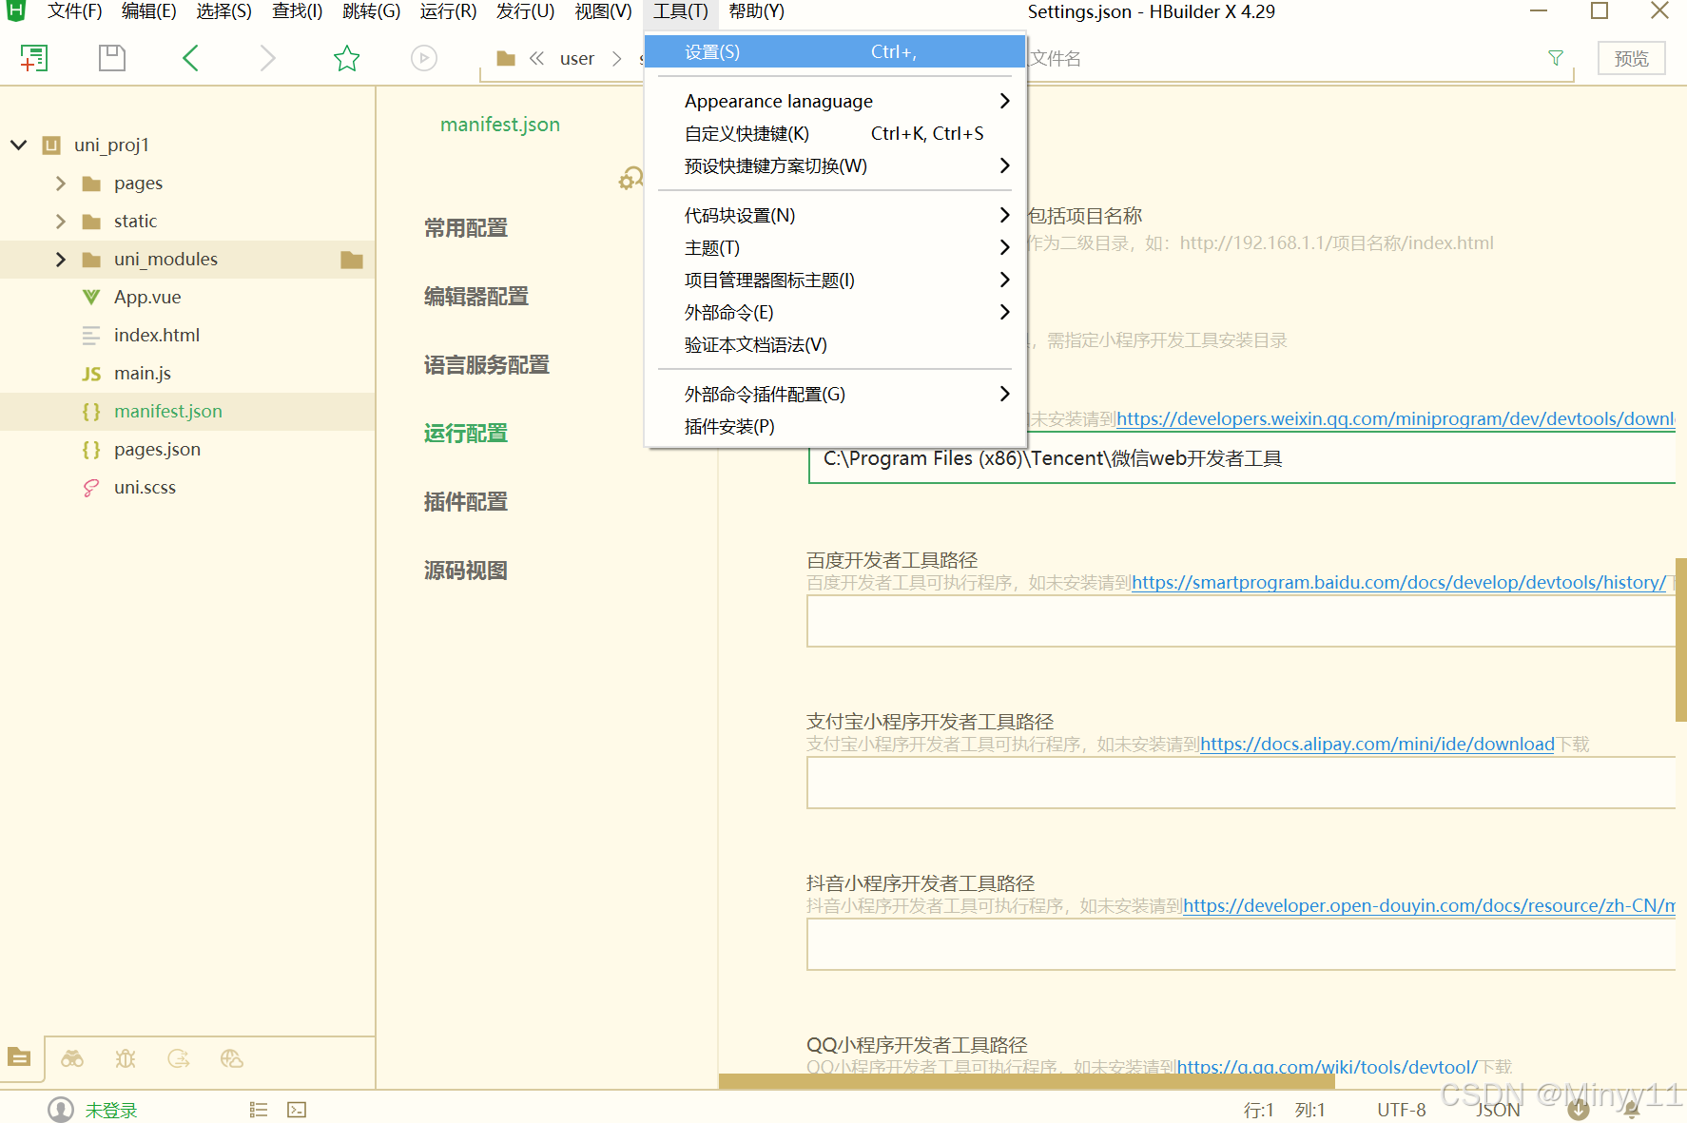Open the 文件(F) menu

pos(75,11)
